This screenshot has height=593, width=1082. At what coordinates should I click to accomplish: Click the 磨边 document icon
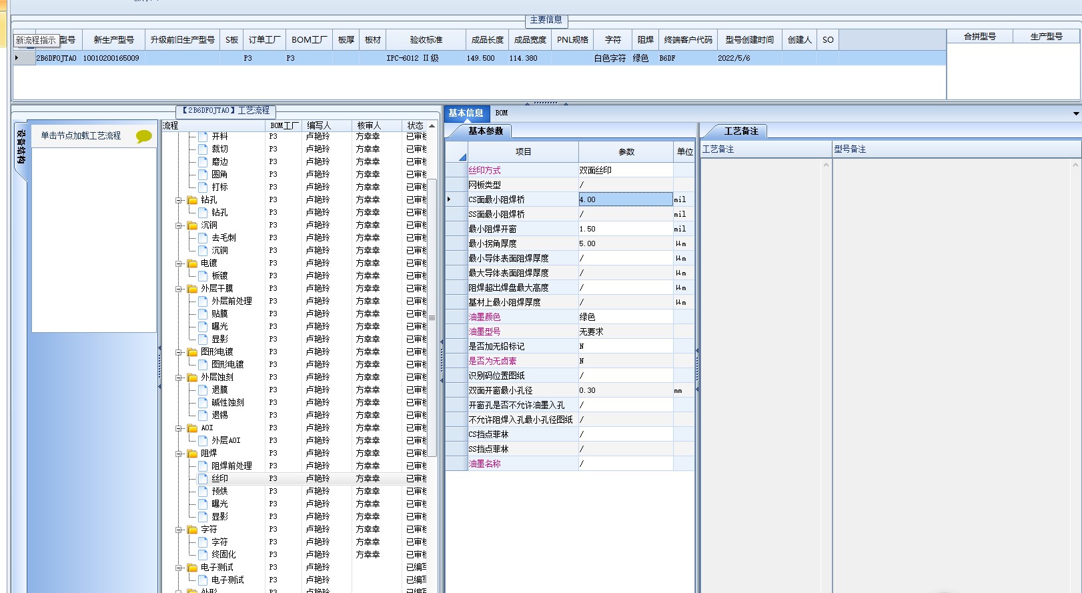coord(203,161)
